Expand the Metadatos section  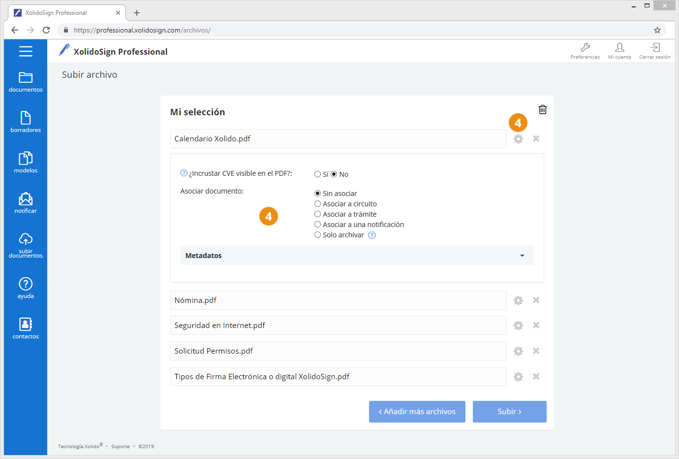357,256
